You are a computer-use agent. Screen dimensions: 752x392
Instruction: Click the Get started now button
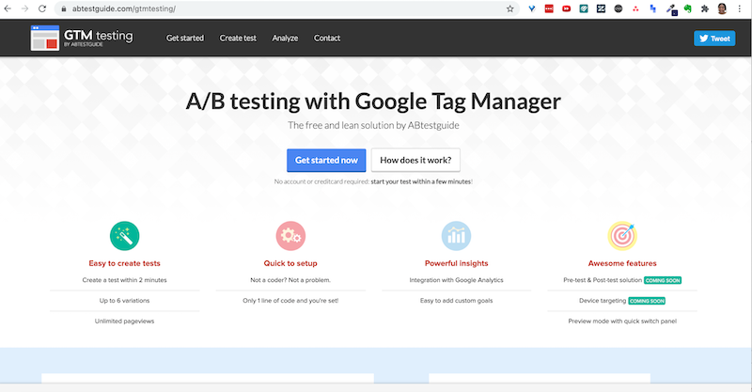(326, 160)
